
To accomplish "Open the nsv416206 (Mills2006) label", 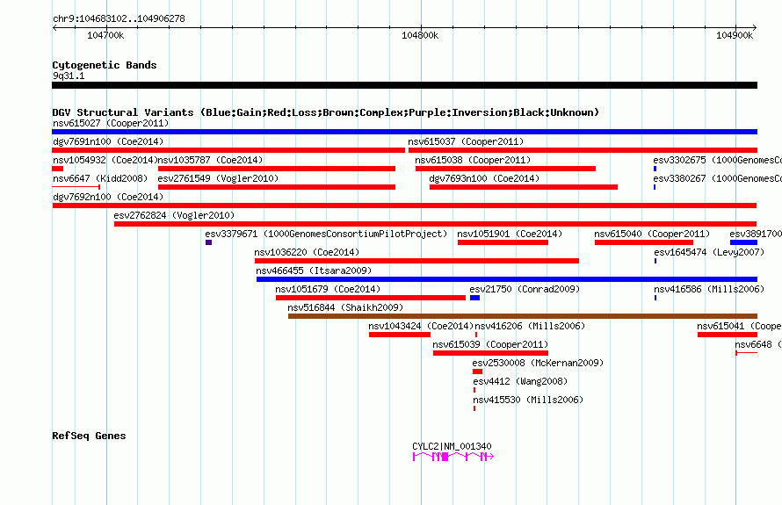I will click(530, 326).
